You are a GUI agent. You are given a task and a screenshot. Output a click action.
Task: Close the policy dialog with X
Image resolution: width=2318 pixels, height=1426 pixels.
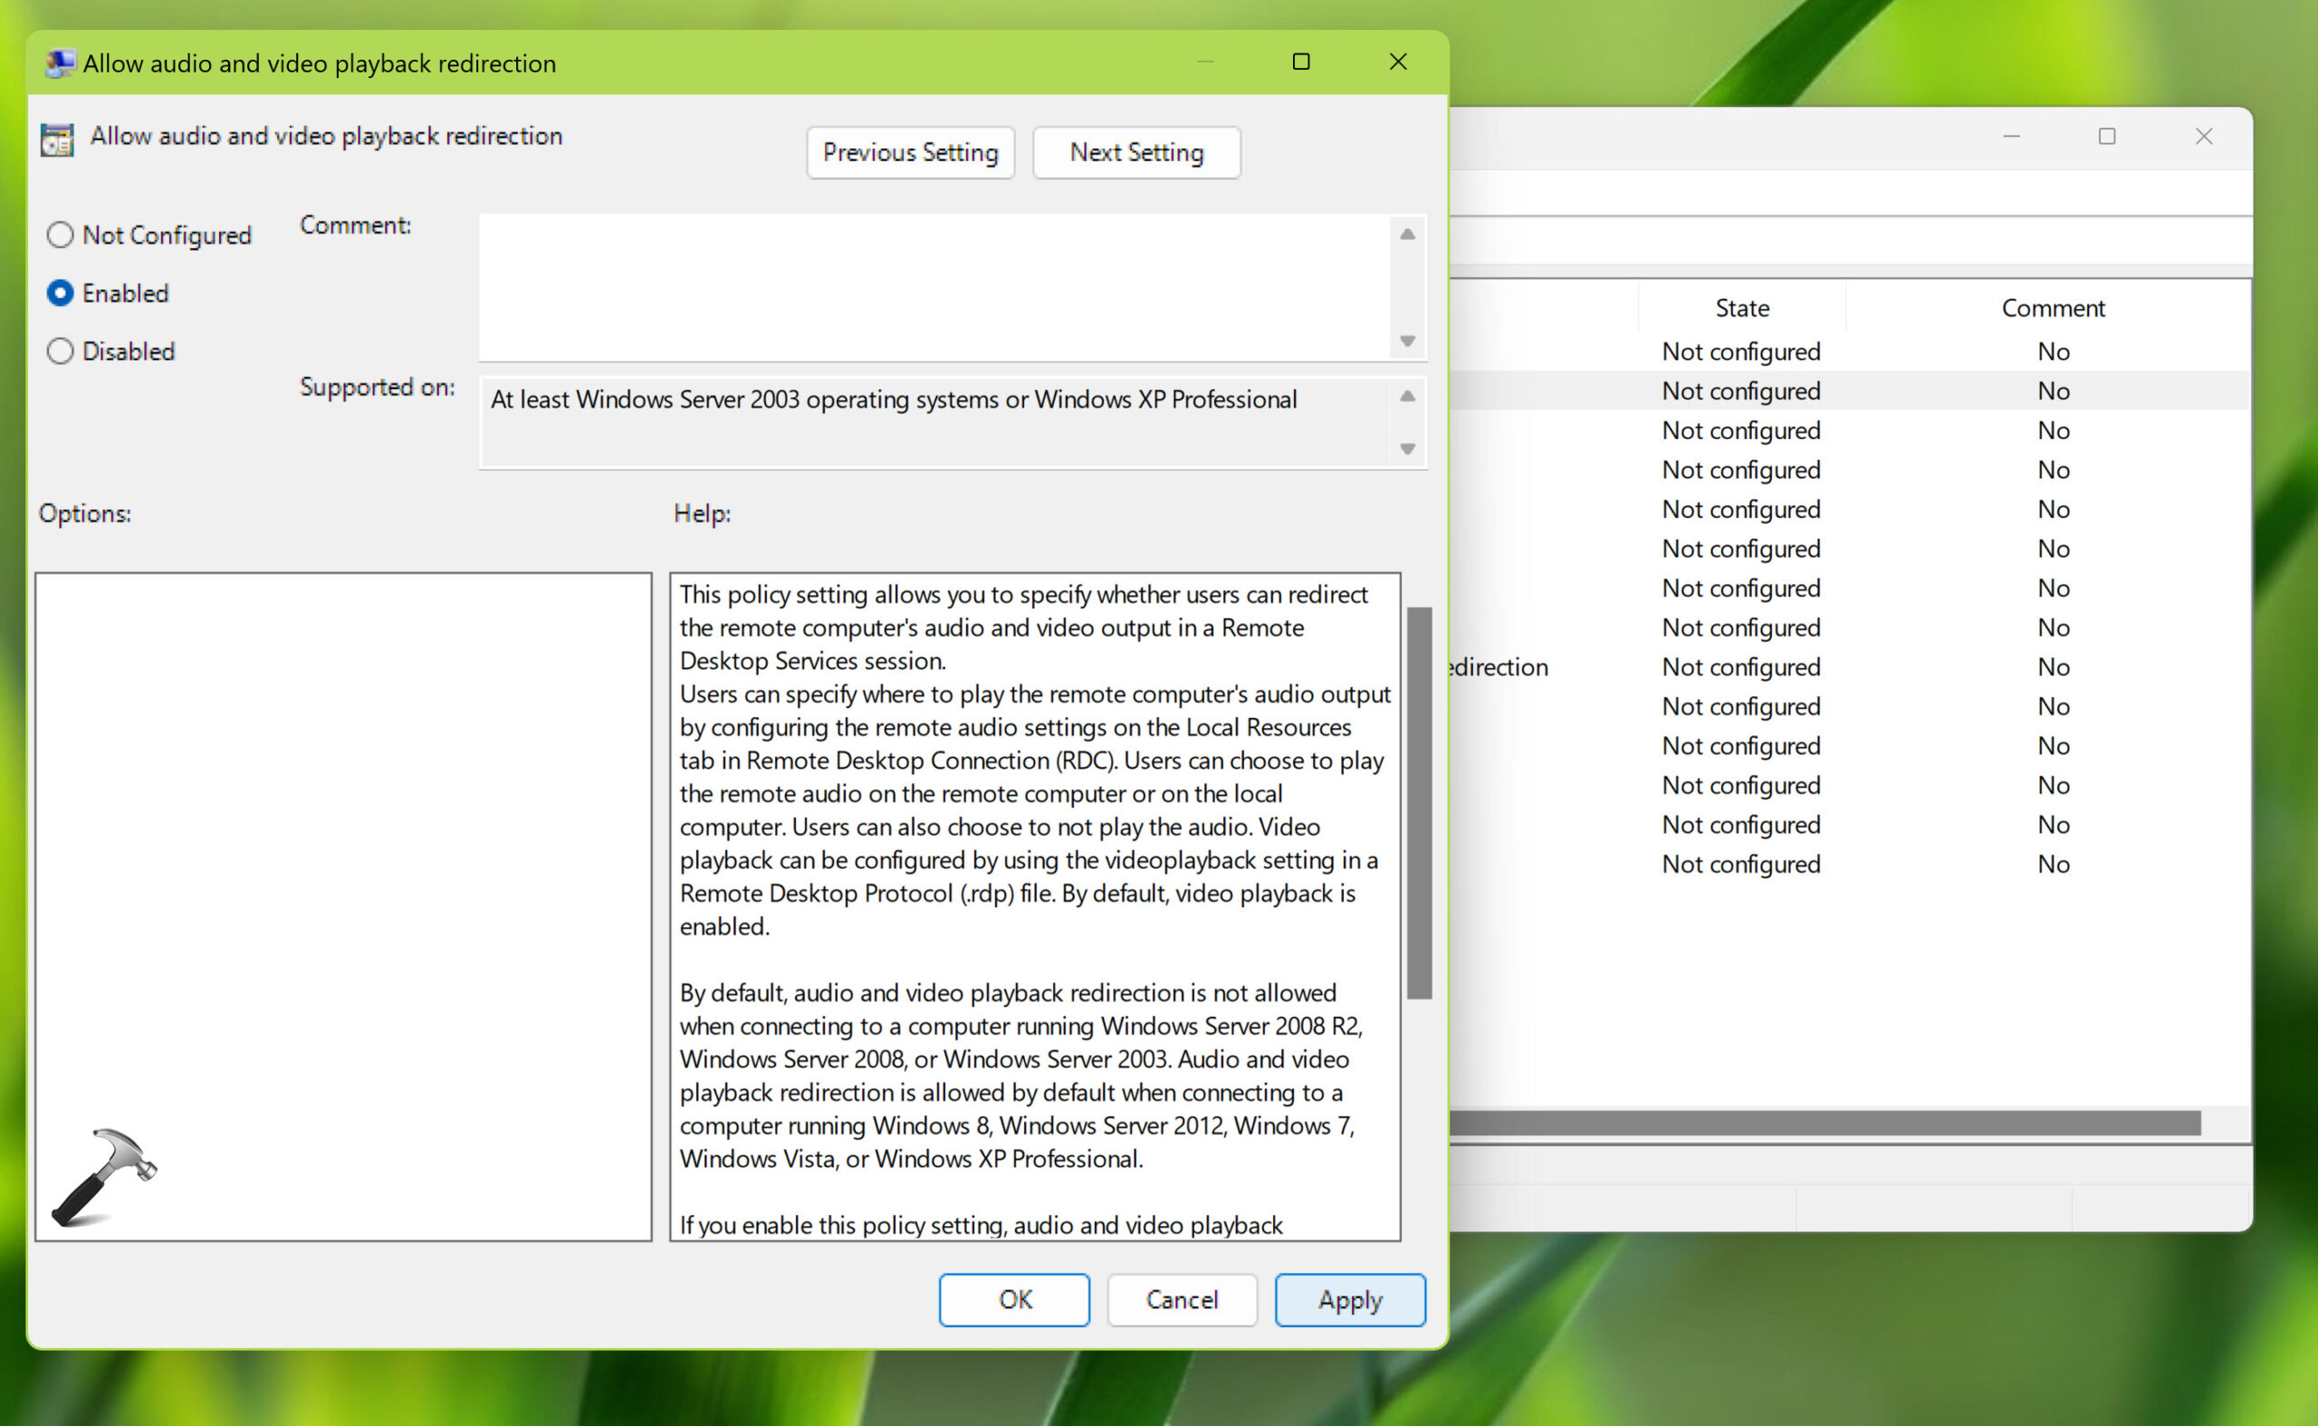tap(1397, 62)
